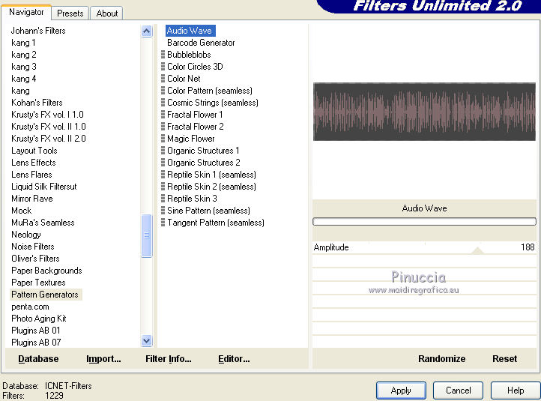Select Photo Aging Kit category
The width and height of the screenshot is (541, 401).
pyautogui.click(x=39, y=319)
